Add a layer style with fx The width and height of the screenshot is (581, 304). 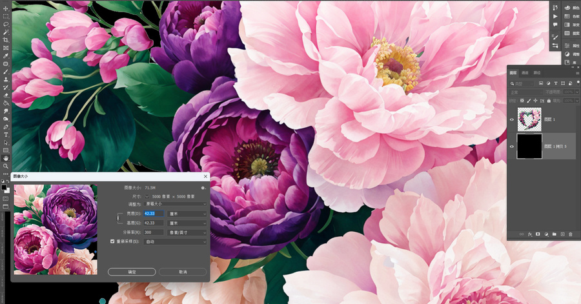530,234
